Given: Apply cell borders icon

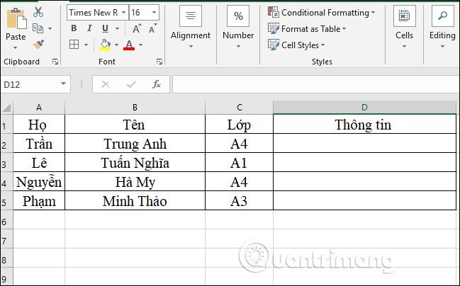Looking at the screenshot, I should [x=74, y=45].
